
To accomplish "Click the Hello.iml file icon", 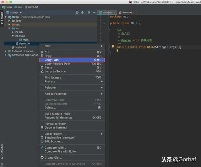I will pyautogui.click(x=13, y=48).
